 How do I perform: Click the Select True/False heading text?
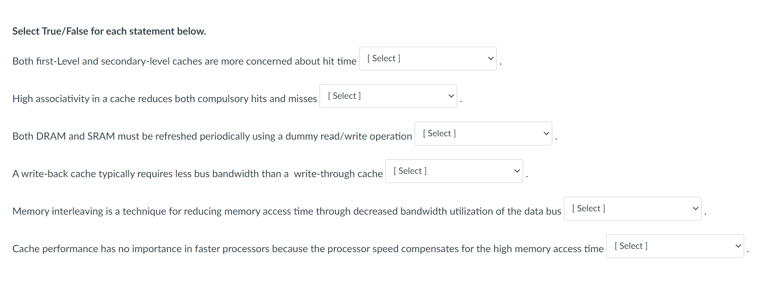pos(109,31)
